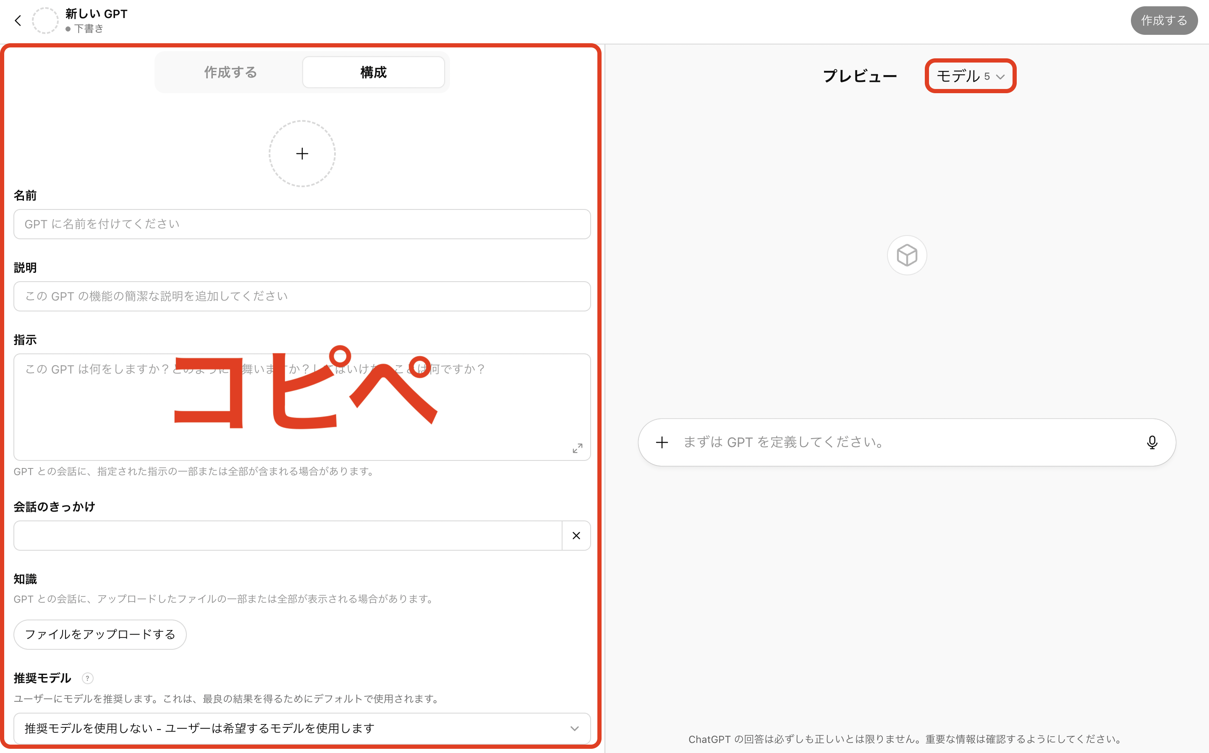This screenshot has width=1209, height=753.
Task: Remove the conversation starter with X
Action: (576, 536)
